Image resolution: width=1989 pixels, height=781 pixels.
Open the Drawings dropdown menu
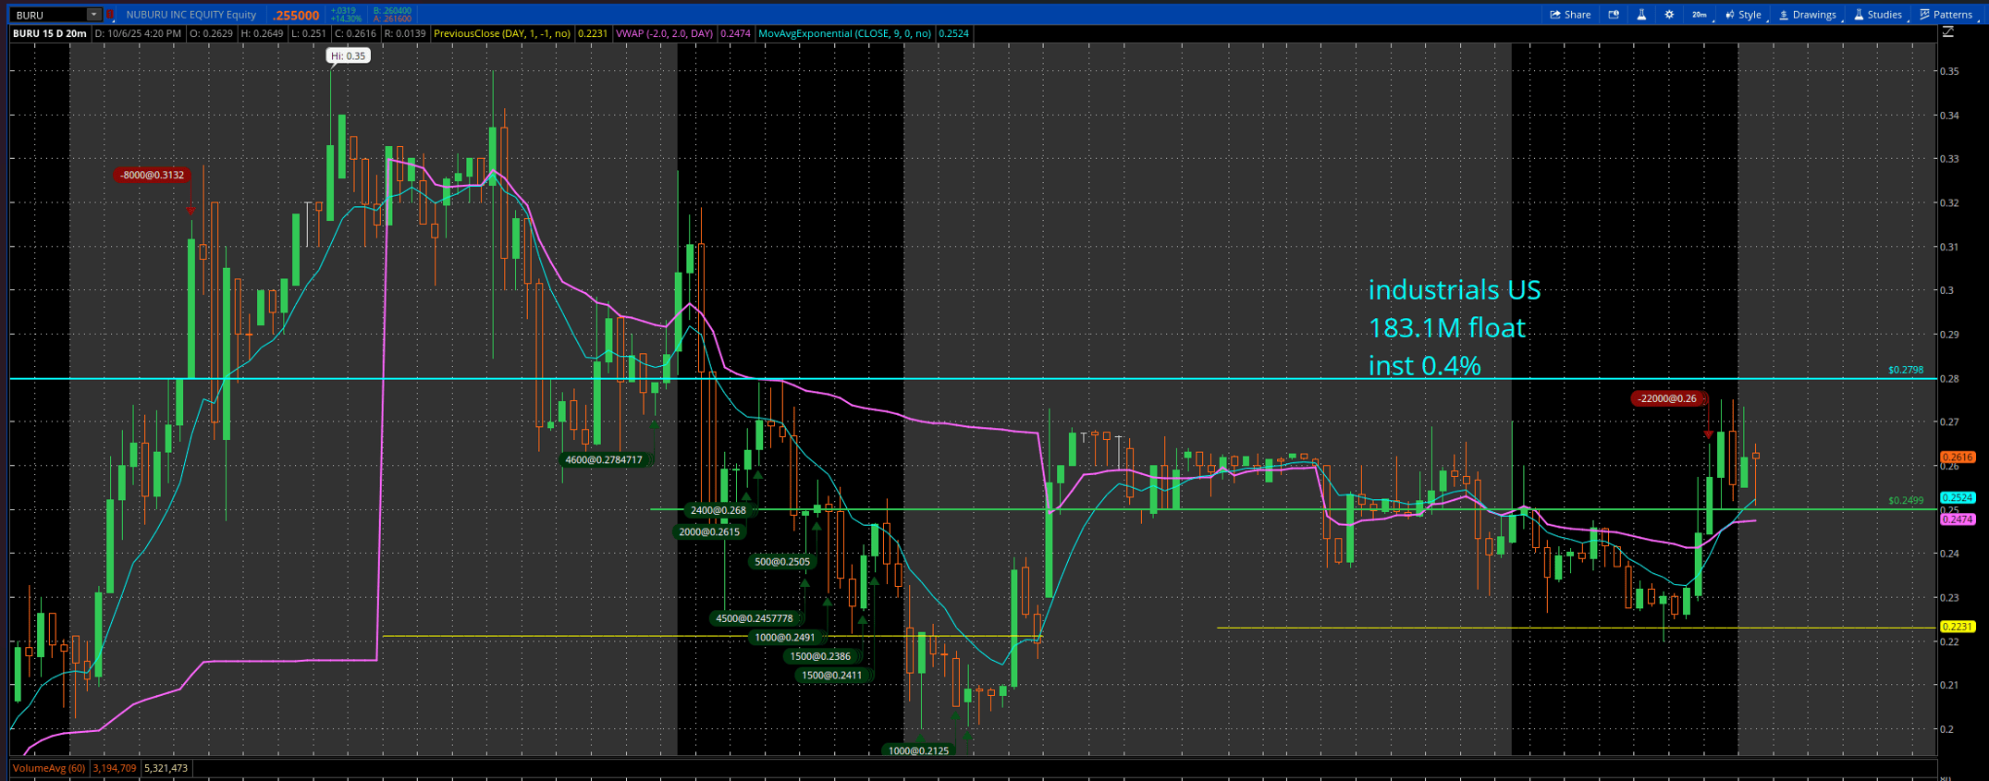click(1808, 15)
